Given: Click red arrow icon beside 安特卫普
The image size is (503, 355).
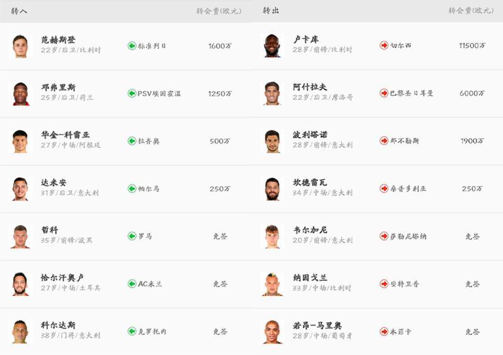Looking at the screenshot, I should [384, 284].
